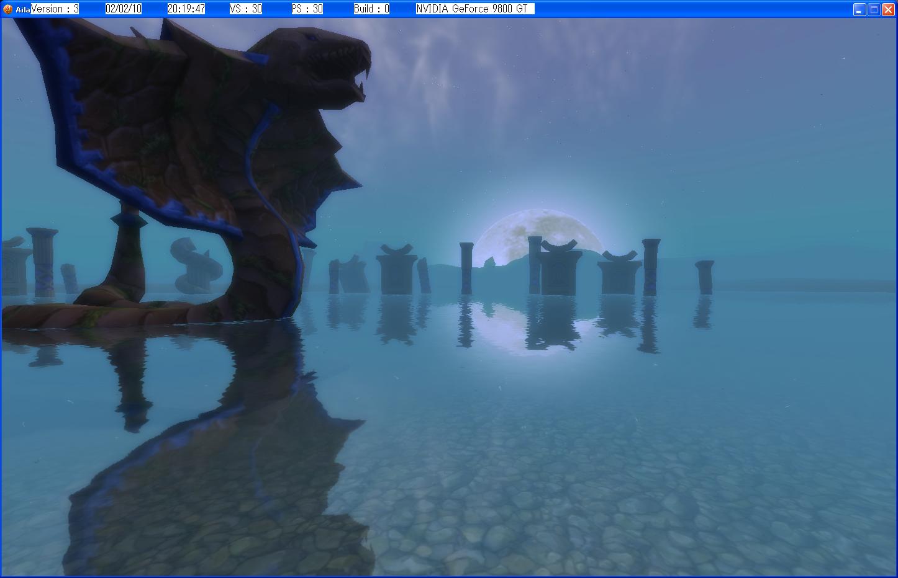
Task: Minimize the Aila window
Action: 859,9
